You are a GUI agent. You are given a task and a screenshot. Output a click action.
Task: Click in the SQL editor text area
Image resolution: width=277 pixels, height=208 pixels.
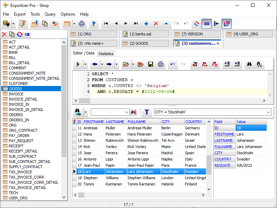pyautogui.click(x=178, y=84)
